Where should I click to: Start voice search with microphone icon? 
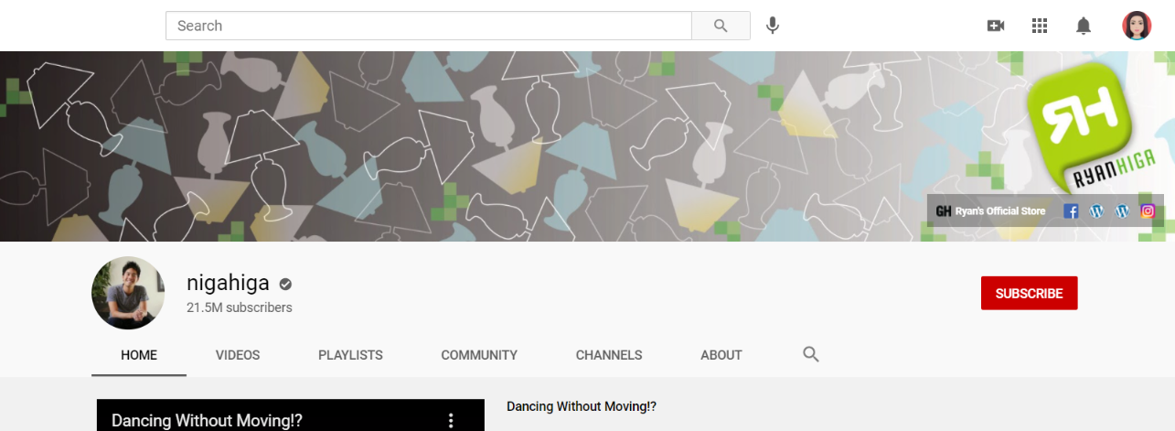tap(773, 26)
